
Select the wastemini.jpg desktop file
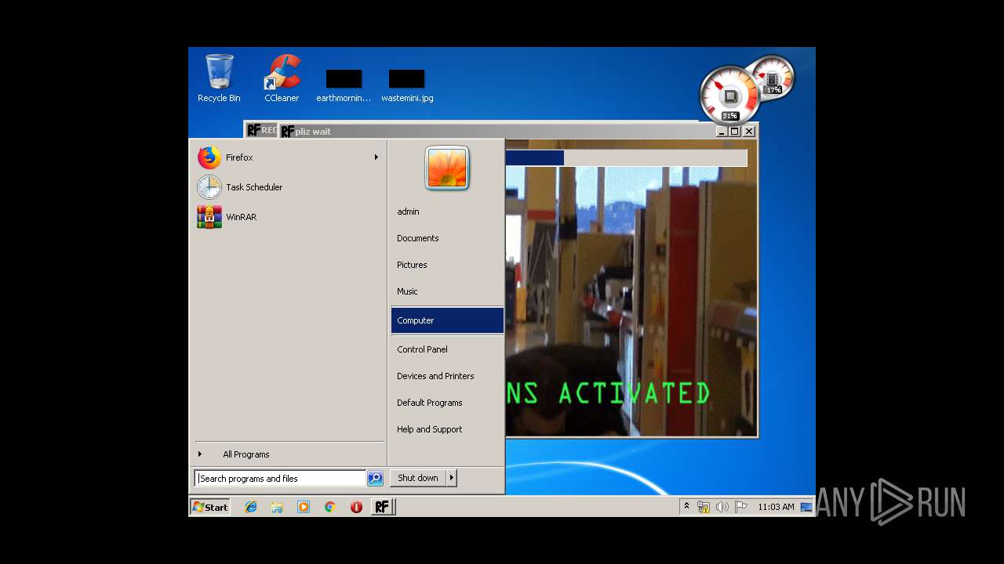tap(407, 86)
